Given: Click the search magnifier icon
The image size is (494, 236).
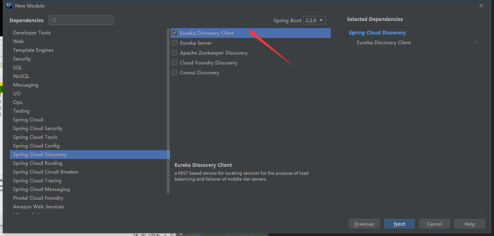Looking at the screenshot, I should 54,20.
